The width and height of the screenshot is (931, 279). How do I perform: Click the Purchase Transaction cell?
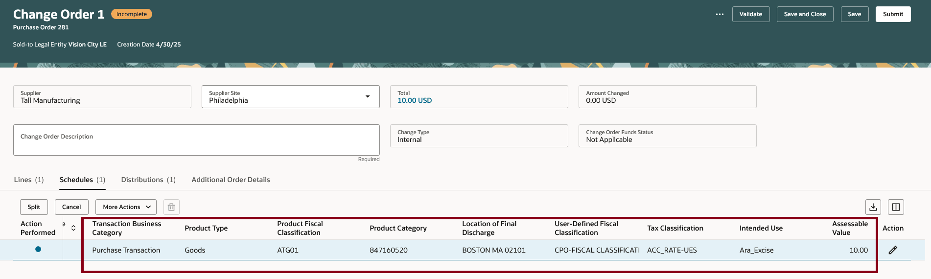(126, 250)
